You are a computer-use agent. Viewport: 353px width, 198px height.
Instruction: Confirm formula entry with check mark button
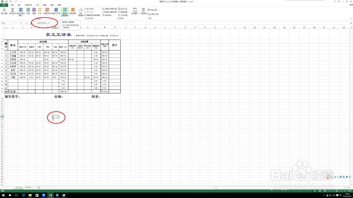[26, 23]
